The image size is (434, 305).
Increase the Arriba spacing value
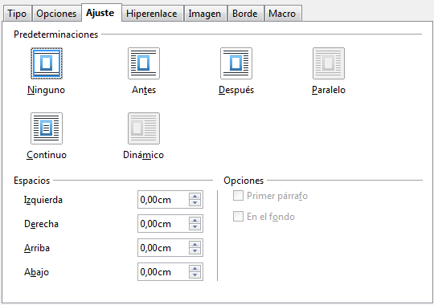click(194, 245)
